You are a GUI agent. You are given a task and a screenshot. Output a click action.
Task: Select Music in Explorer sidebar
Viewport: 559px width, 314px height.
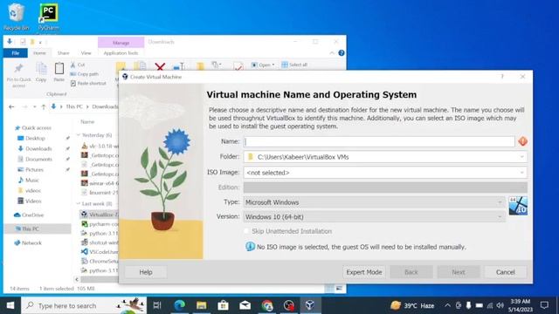click(31, 181)
